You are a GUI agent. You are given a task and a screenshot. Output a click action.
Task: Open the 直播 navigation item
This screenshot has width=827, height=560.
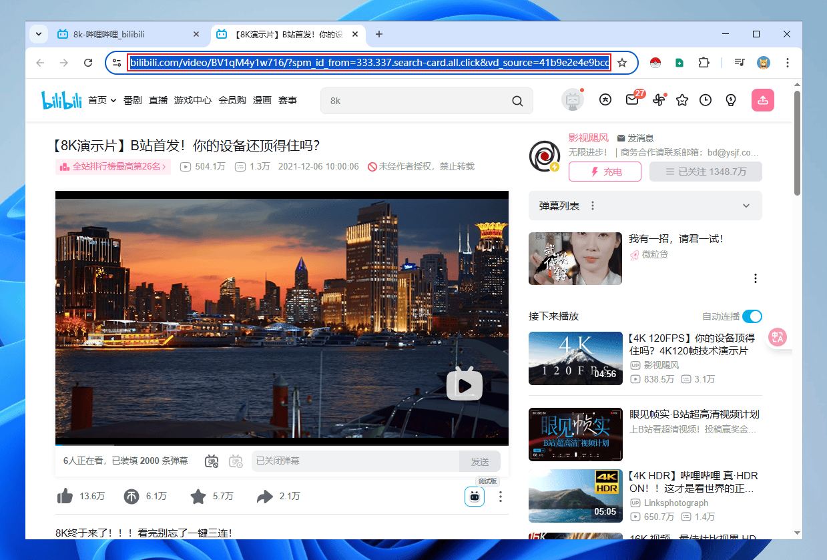(158, 100)
